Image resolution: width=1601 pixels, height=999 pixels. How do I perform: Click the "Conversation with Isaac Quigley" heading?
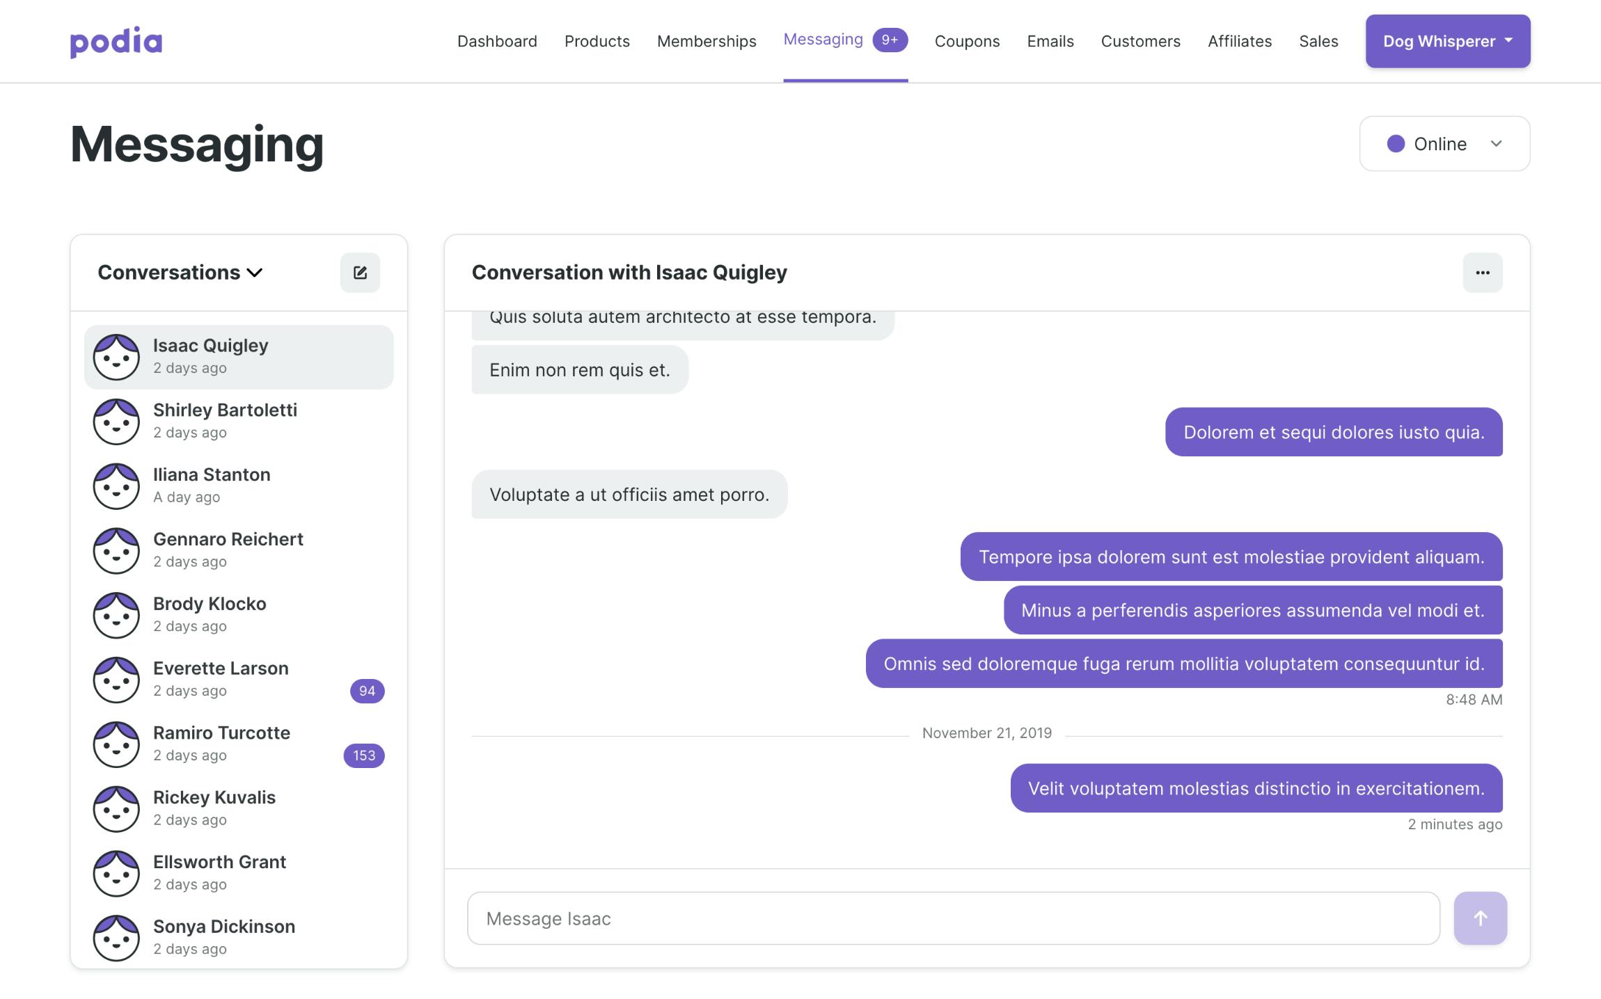click(x=629, y=273)
